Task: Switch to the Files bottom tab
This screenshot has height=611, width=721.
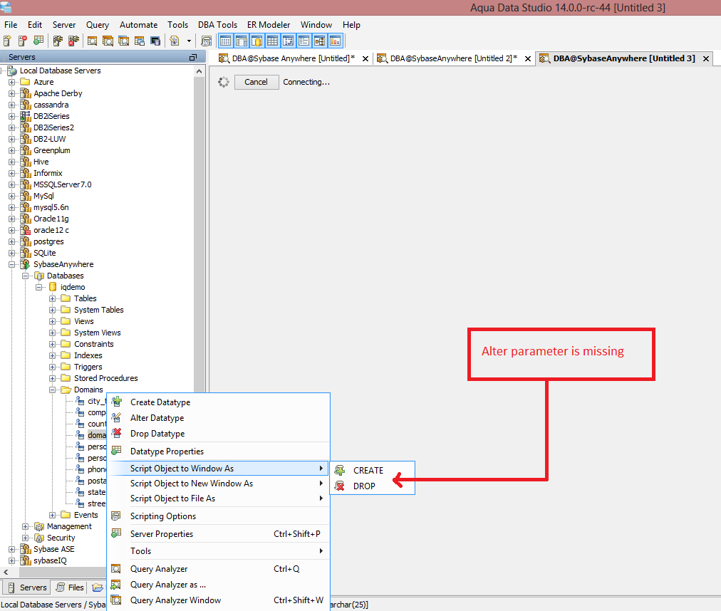Action: [x=70, y=587]
